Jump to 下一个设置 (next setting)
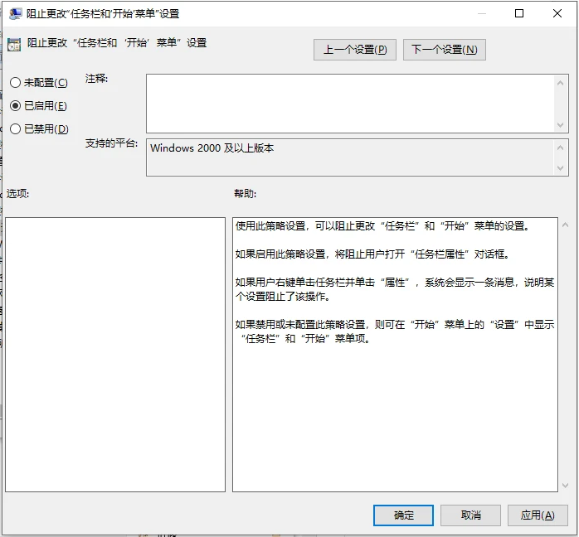The width and height of the screenshot is (579, 537). point(444,50)
